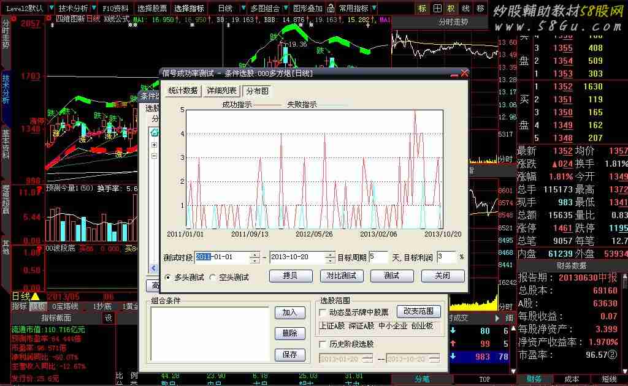Enable the 动态显示牌中股票 checkbox
Screen dimensions: 628x386
(x=323, y=312)
